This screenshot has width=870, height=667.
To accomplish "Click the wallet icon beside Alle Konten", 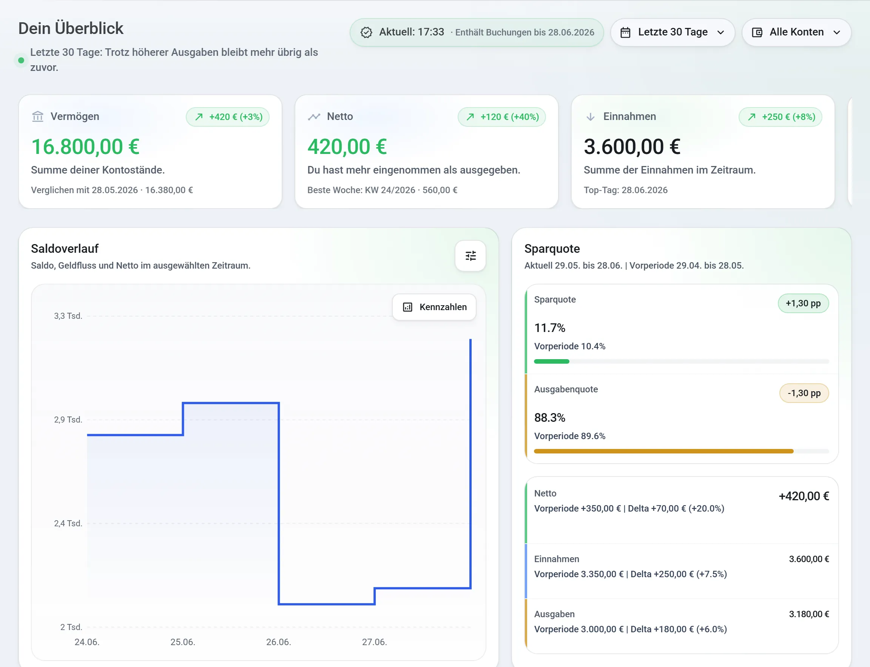I will pyautogui.click(x=757, y=32).
